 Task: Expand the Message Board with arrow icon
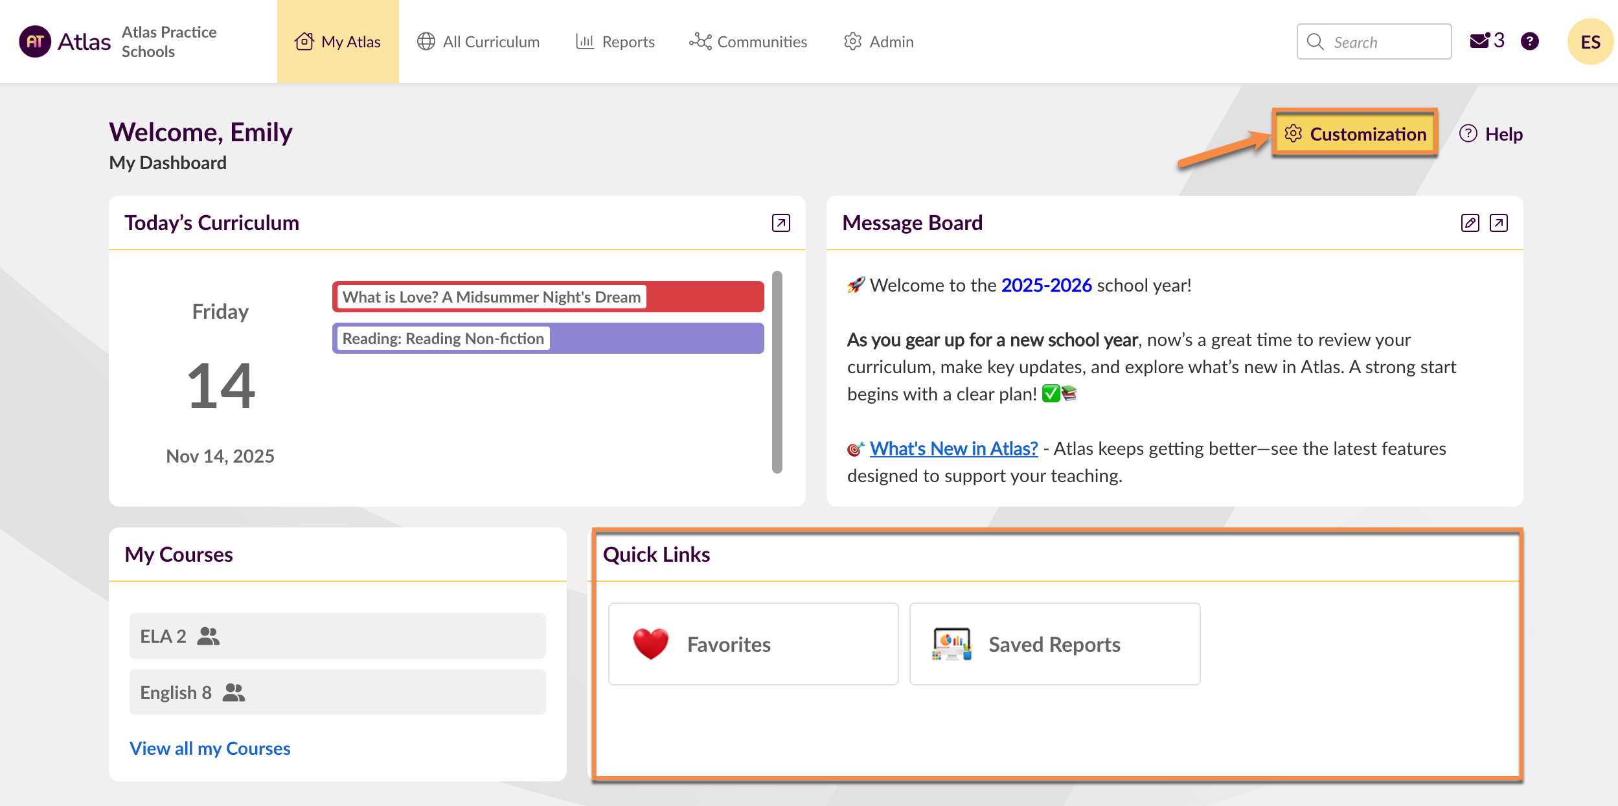tap(1498, 223)
